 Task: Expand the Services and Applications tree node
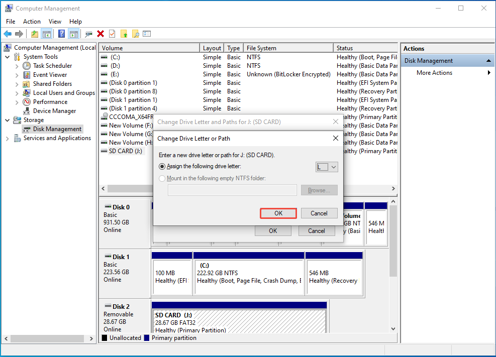click(7, 138)
